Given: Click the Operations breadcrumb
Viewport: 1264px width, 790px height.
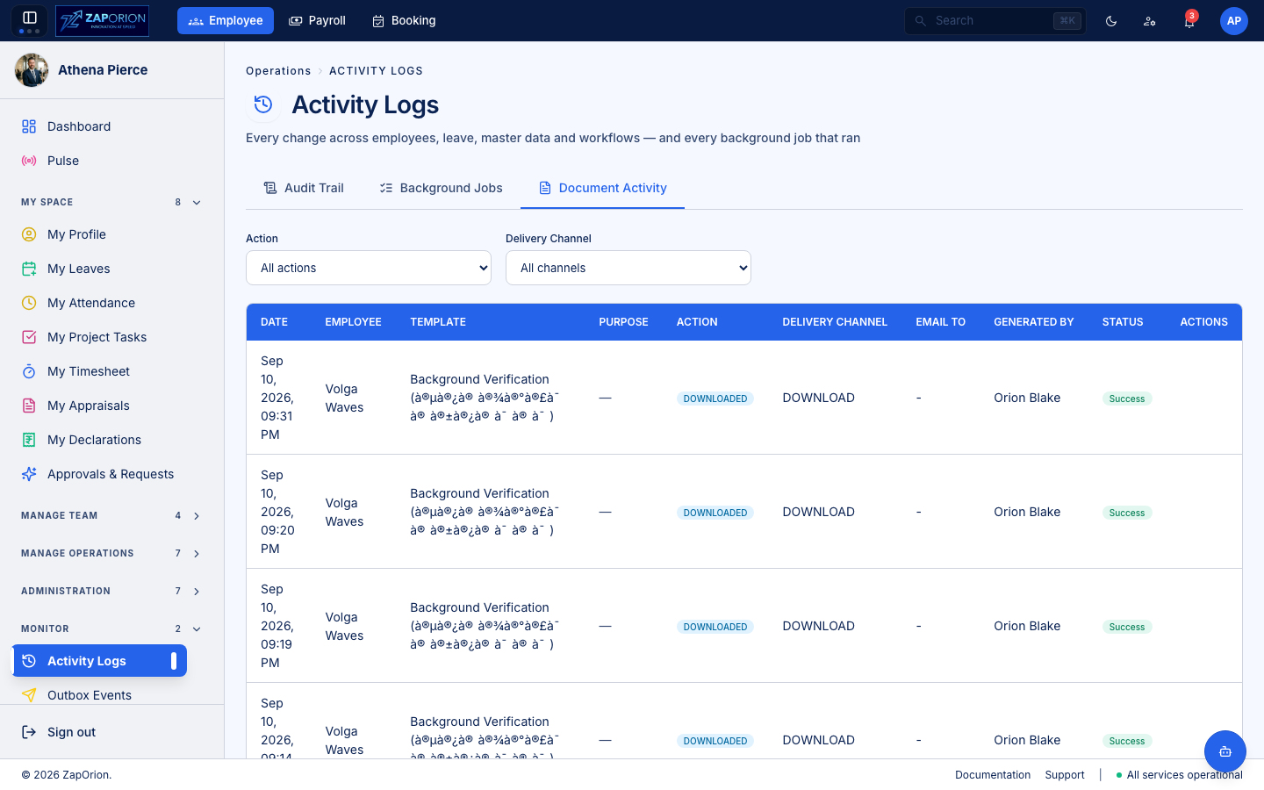Looking at the screenshot, I should pos(278,71).
